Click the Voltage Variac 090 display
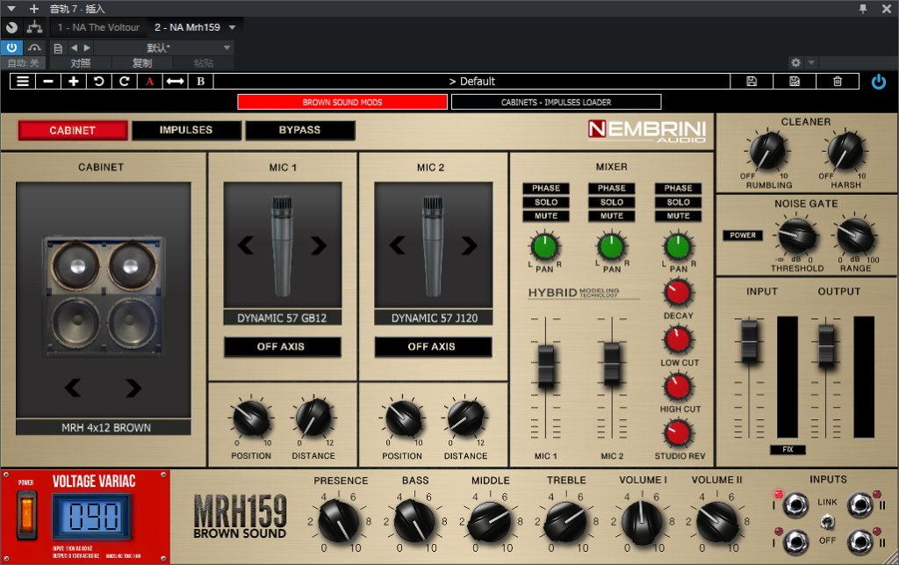The image size is (899, 565). [x=93, y=517]
